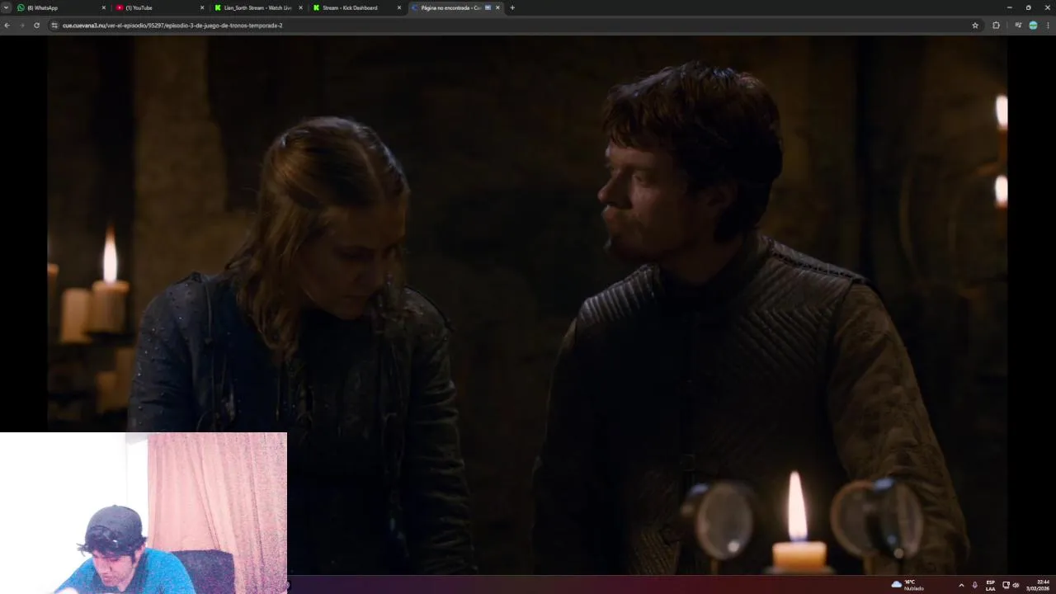Click the microphone tray icon
The width and height of the screenshot is (1056, 594).
click(x=975, y=585)
